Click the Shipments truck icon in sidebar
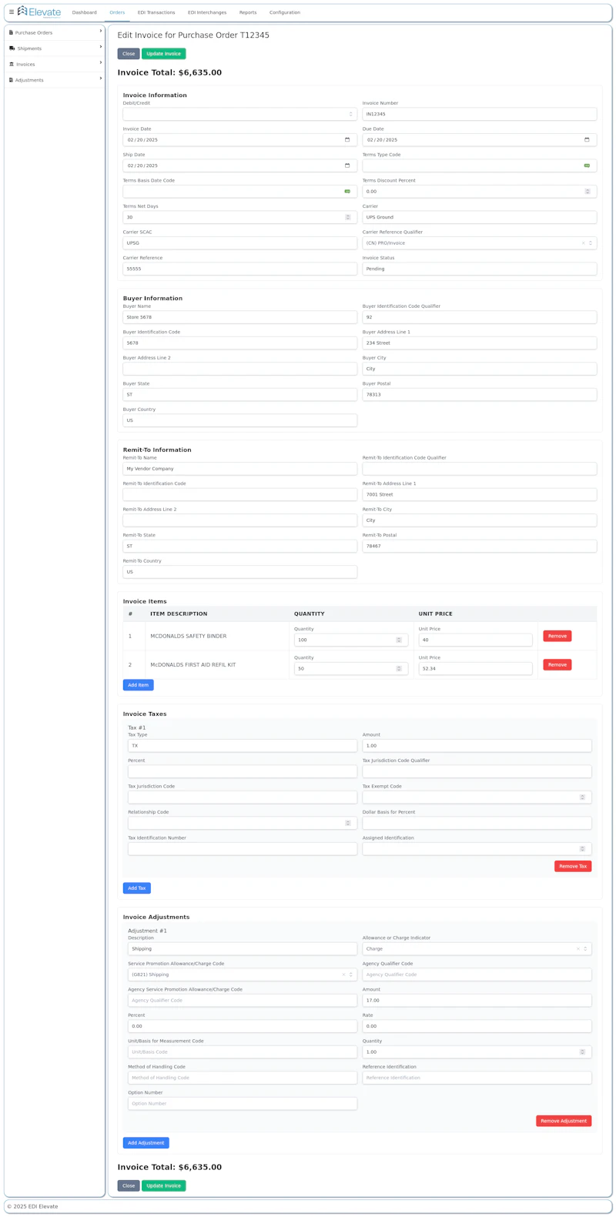This screenshot has width=616, height=1217. [12, 48]
